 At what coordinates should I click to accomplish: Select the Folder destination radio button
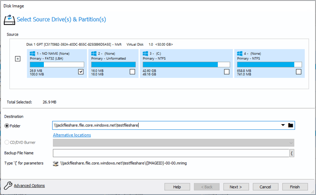click(7, 126)
